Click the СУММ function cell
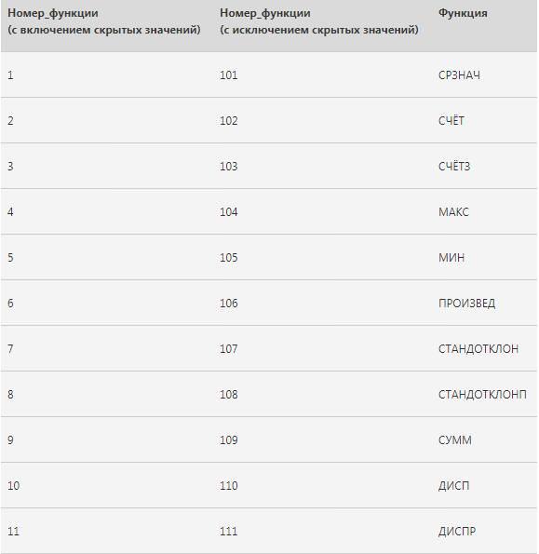 click(455, 440)
